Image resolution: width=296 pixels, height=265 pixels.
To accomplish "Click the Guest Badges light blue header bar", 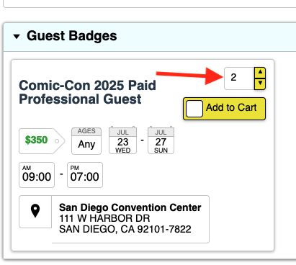I will click(150, 37).
